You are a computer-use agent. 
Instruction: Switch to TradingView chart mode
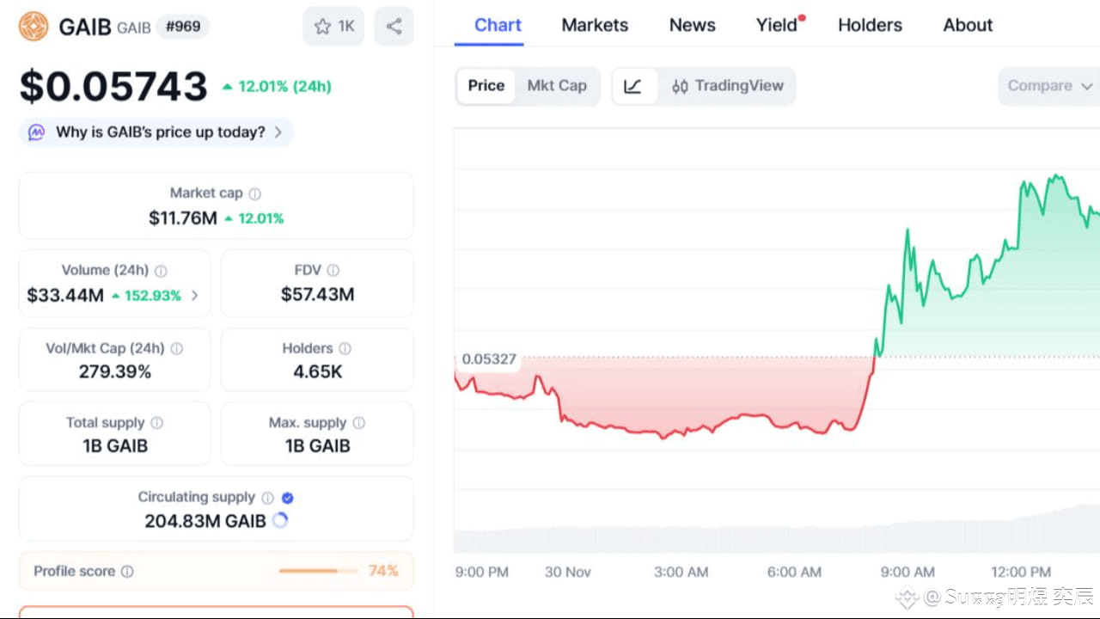(728, 86)
